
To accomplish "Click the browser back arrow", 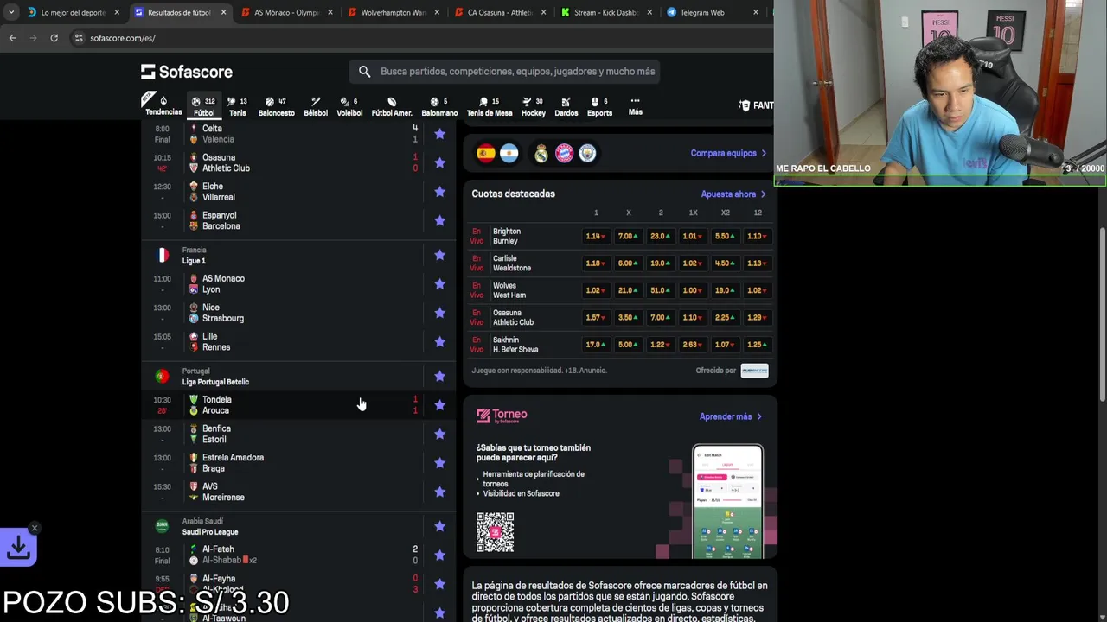I will [x=12, y=38].
